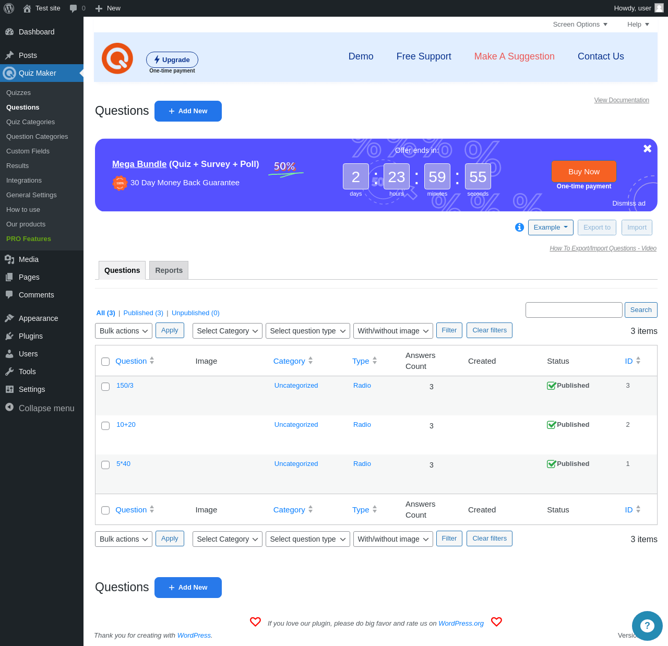
Task: Open the help question mark chat bubble
Action: coord(647,626)
